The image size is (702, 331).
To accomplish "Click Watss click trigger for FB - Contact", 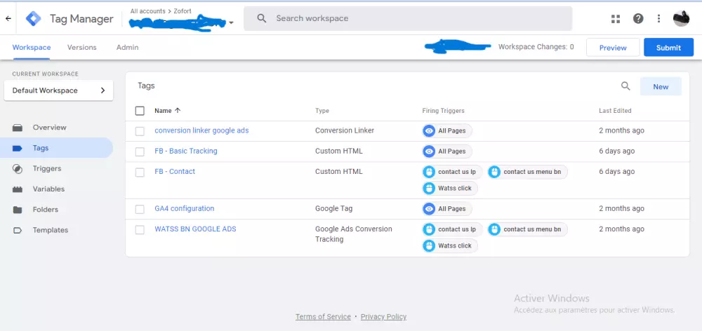I will (x=450, y=189).
